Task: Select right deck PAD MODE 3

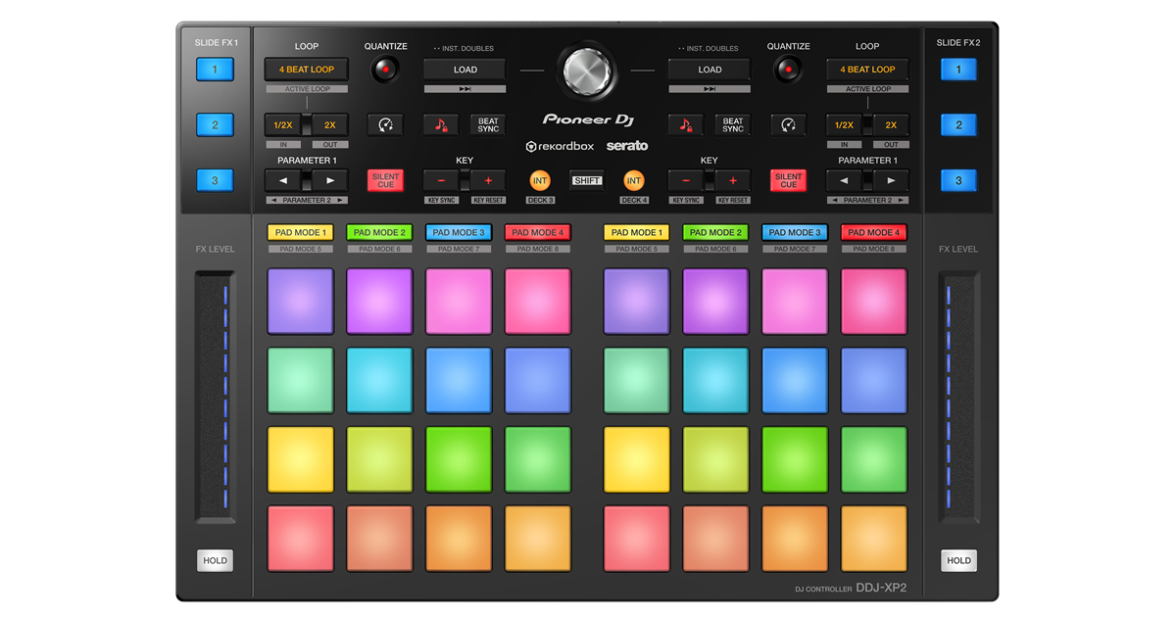Action: coord(795,233)
